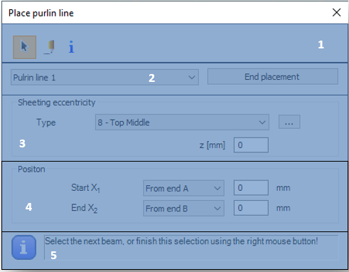This screenshot has width=349, height=272.
Task: Click the End X2 distance field
Action: click(251, 208)
